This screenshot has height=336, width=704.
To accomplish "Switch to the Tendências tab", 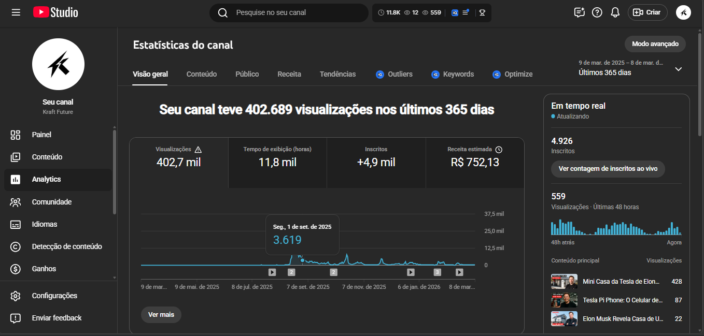I will coord(338,74).
